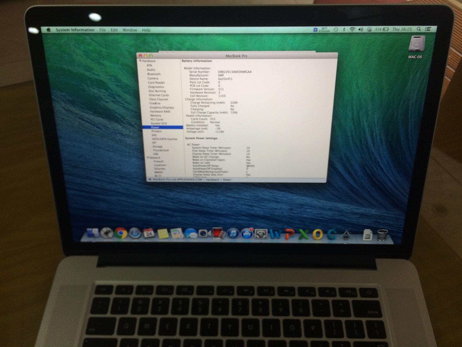Click the Bluetooth status icon

click(x=344, y=29)
